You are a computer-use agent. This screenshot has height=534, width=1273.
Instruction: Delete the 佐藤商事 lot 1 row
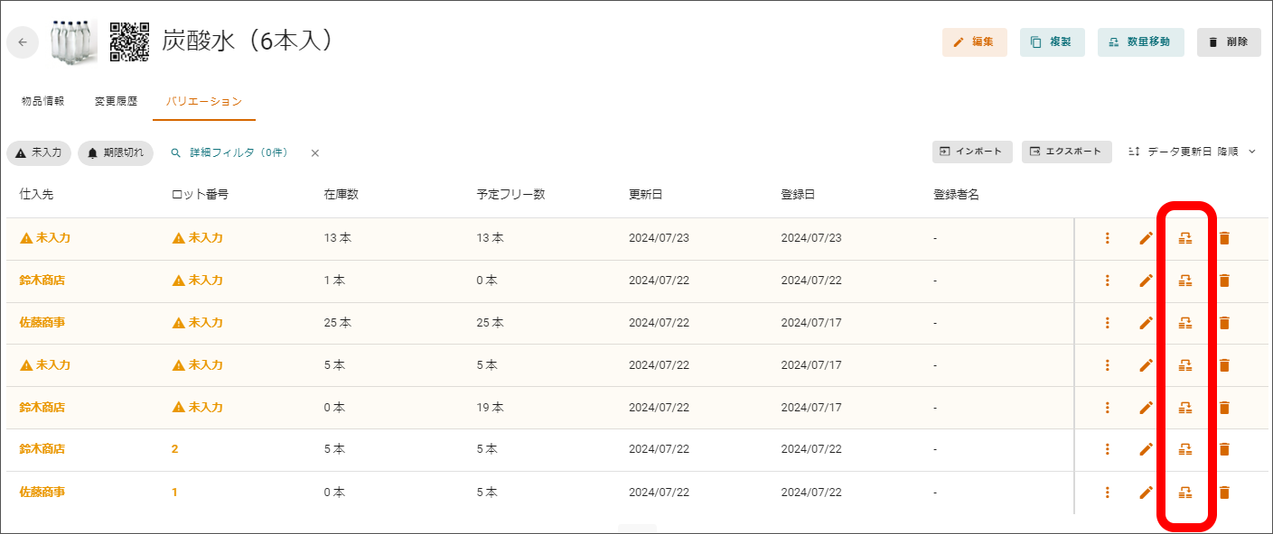[1224, 493]
